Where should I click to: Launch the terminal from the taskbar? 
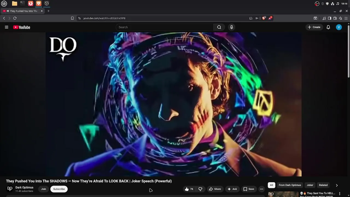[22, 4]
